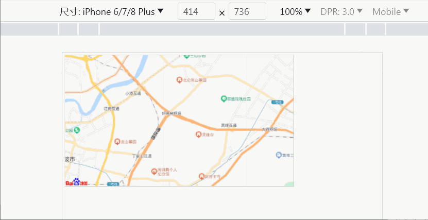Open the 100% zoom level dropdown

click(x=295, y=12)
